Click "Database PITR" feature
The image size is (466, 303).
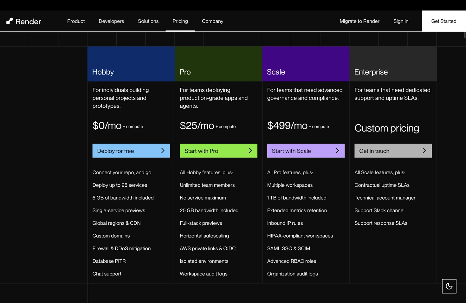coord(109,261)
